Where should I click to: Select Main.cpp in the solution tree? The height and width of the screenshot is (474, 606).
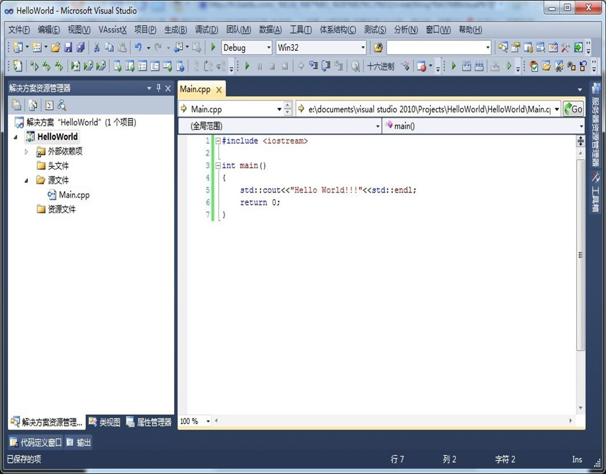click(x=69, y=194)
